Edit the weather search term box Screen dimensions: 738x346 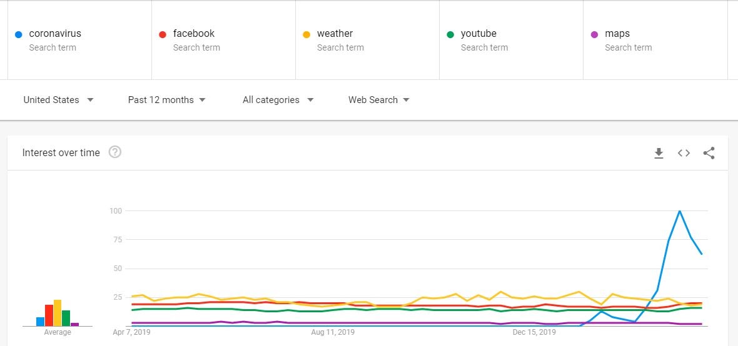[x=368, y=40]
